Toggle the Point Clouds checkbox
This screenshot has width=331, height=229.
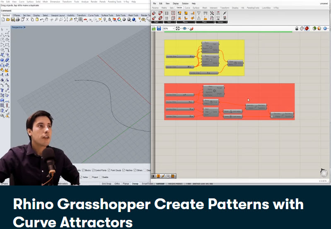click(109, 170)
